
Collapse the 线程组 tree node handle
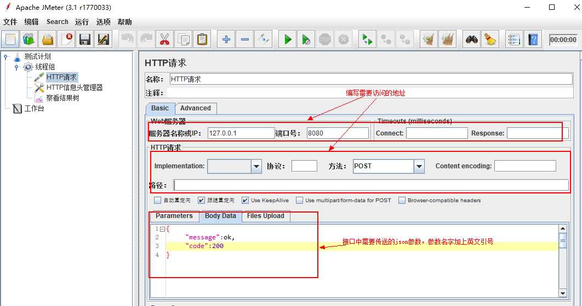point(16,67)
